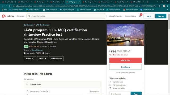Switch to iMovie 2020 tab
Screen dimensions: 170x95
tap(137, 2)
